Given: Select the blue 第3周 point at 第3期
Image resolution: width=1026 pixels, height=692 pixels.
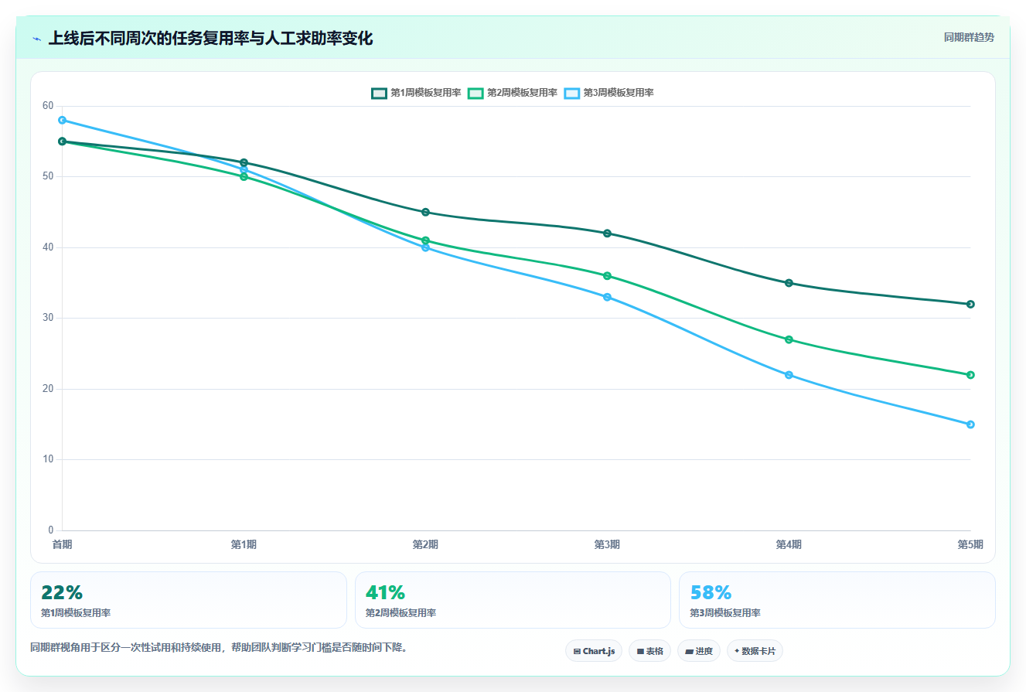Looking at the screenshot, I should 607,297.
